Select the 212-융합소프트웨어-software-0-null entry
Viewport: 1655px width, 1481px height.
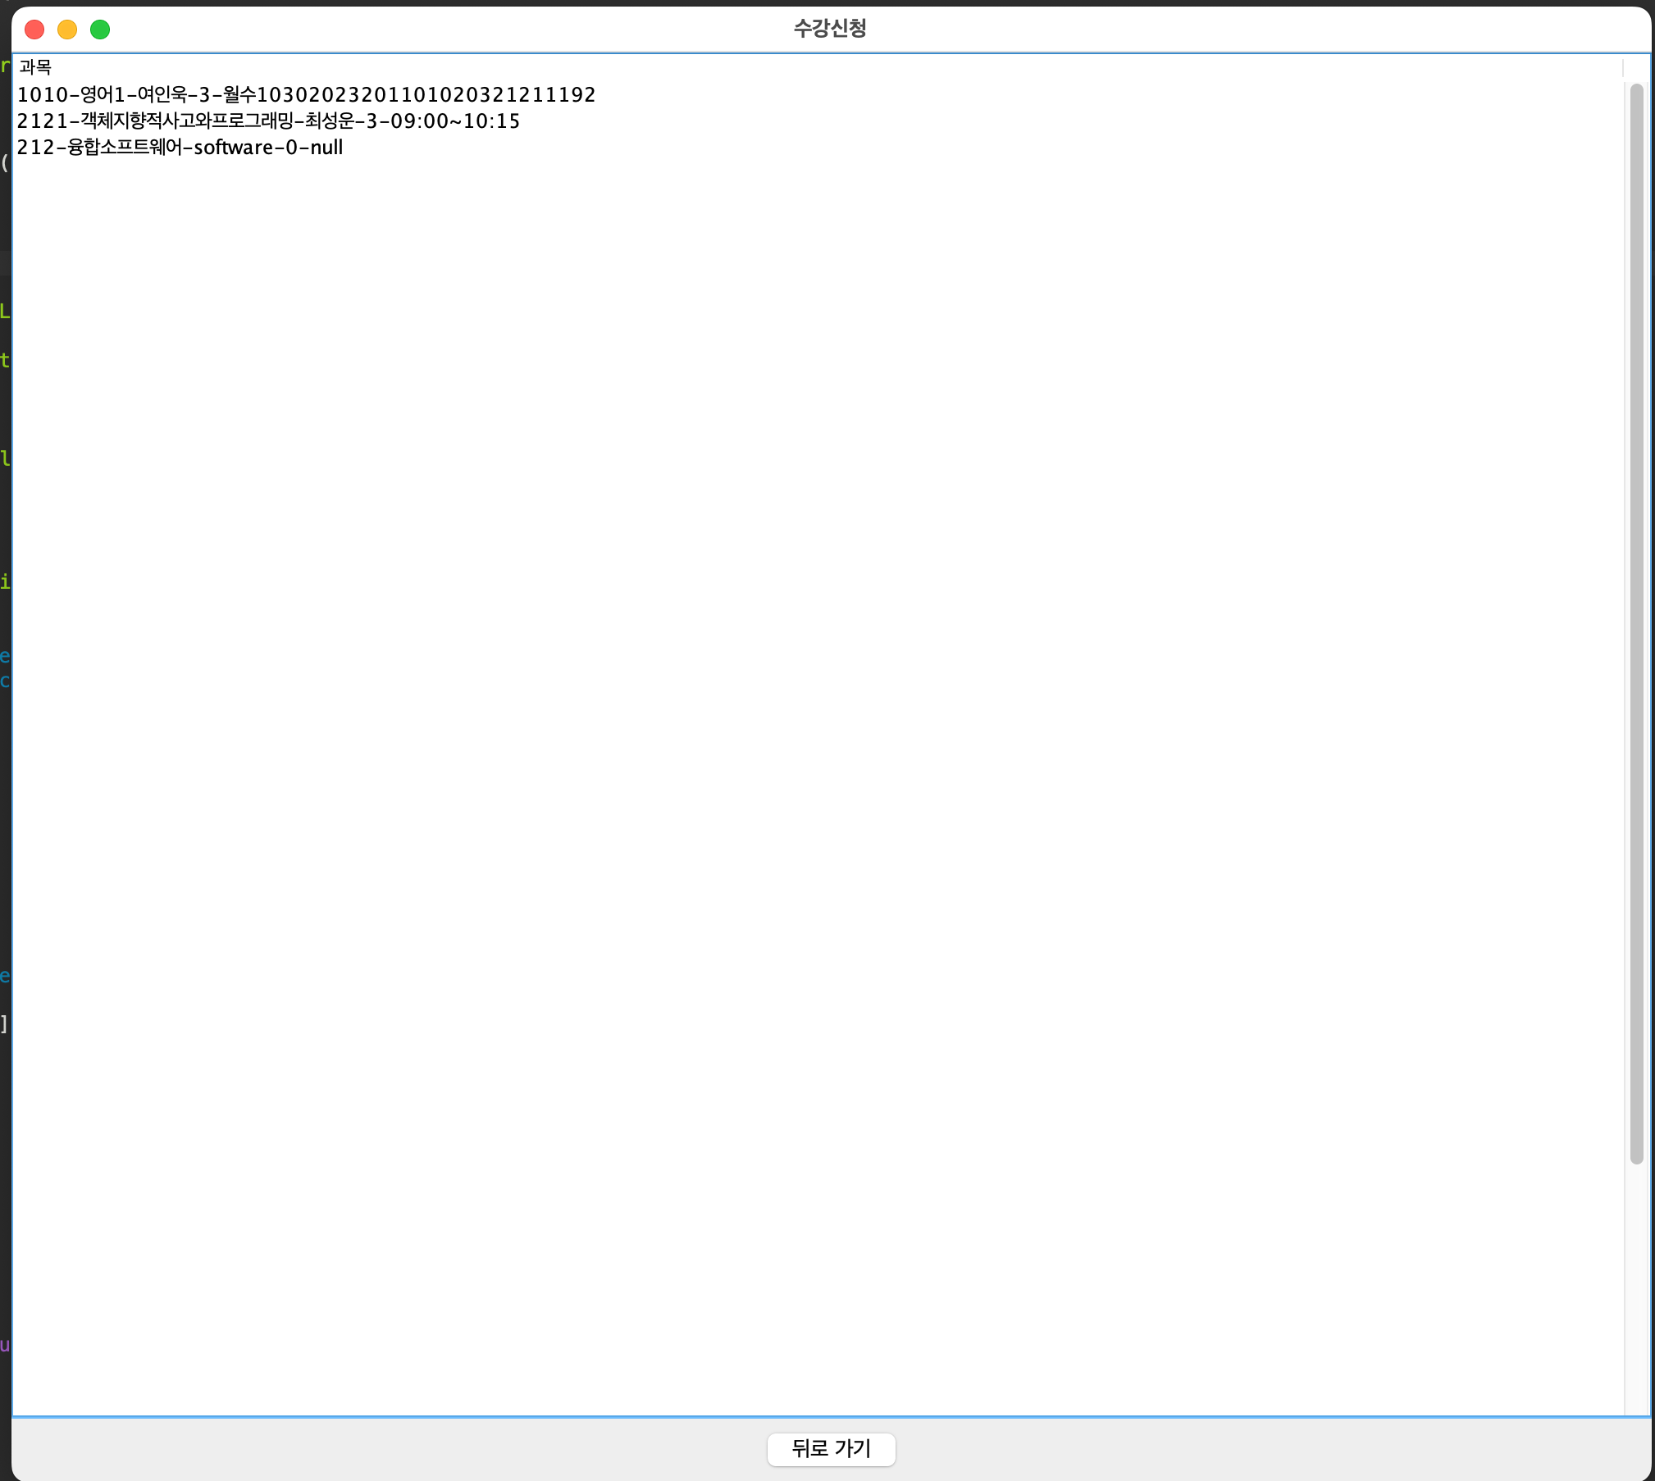pos(180,148)
